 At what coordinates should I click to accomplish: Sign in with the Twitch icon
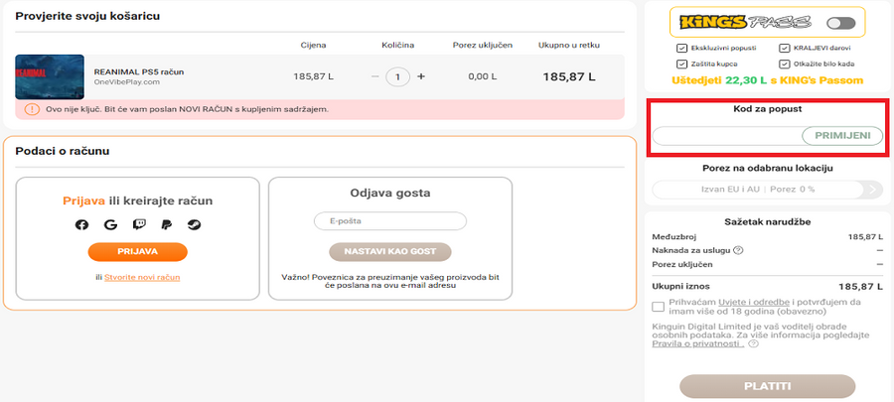pyautogui.click(x=138, y=224)
